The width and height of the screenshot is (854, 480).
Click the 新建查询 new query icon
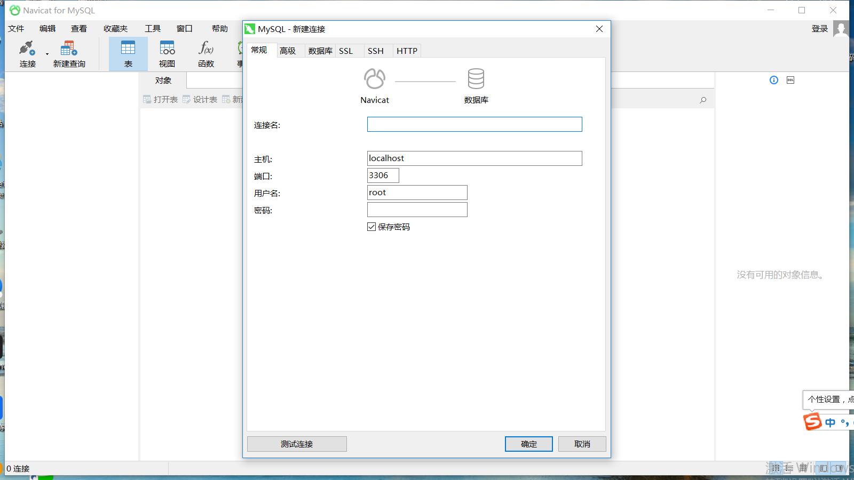(x=69, y=54)
